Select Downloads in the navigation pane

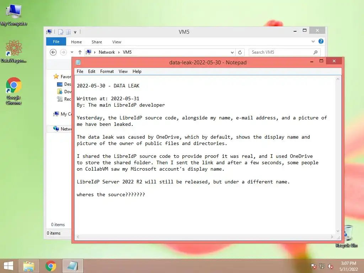pos(64,91)
